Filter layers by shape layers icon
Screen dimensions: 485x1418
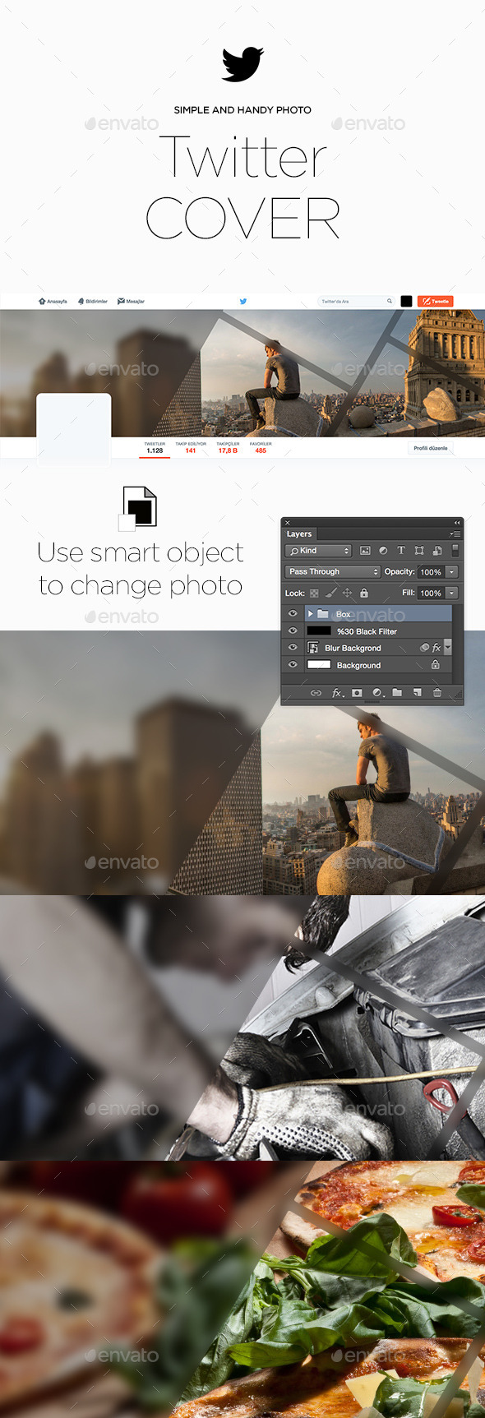pyautogui.click(x=419, y=551)
